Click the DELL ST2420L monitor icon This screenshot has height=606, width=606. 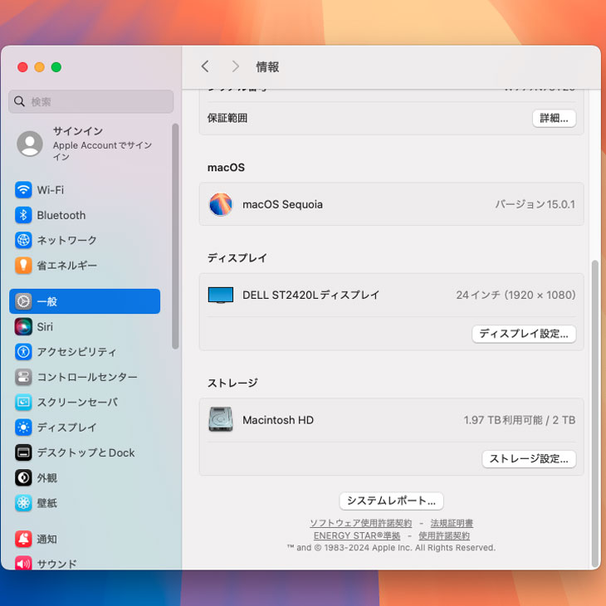221,296
